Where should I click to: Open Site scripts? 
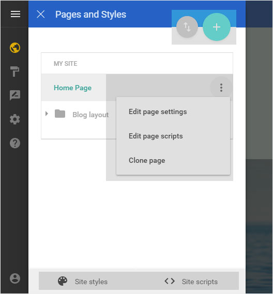click(x=191, y=282)
